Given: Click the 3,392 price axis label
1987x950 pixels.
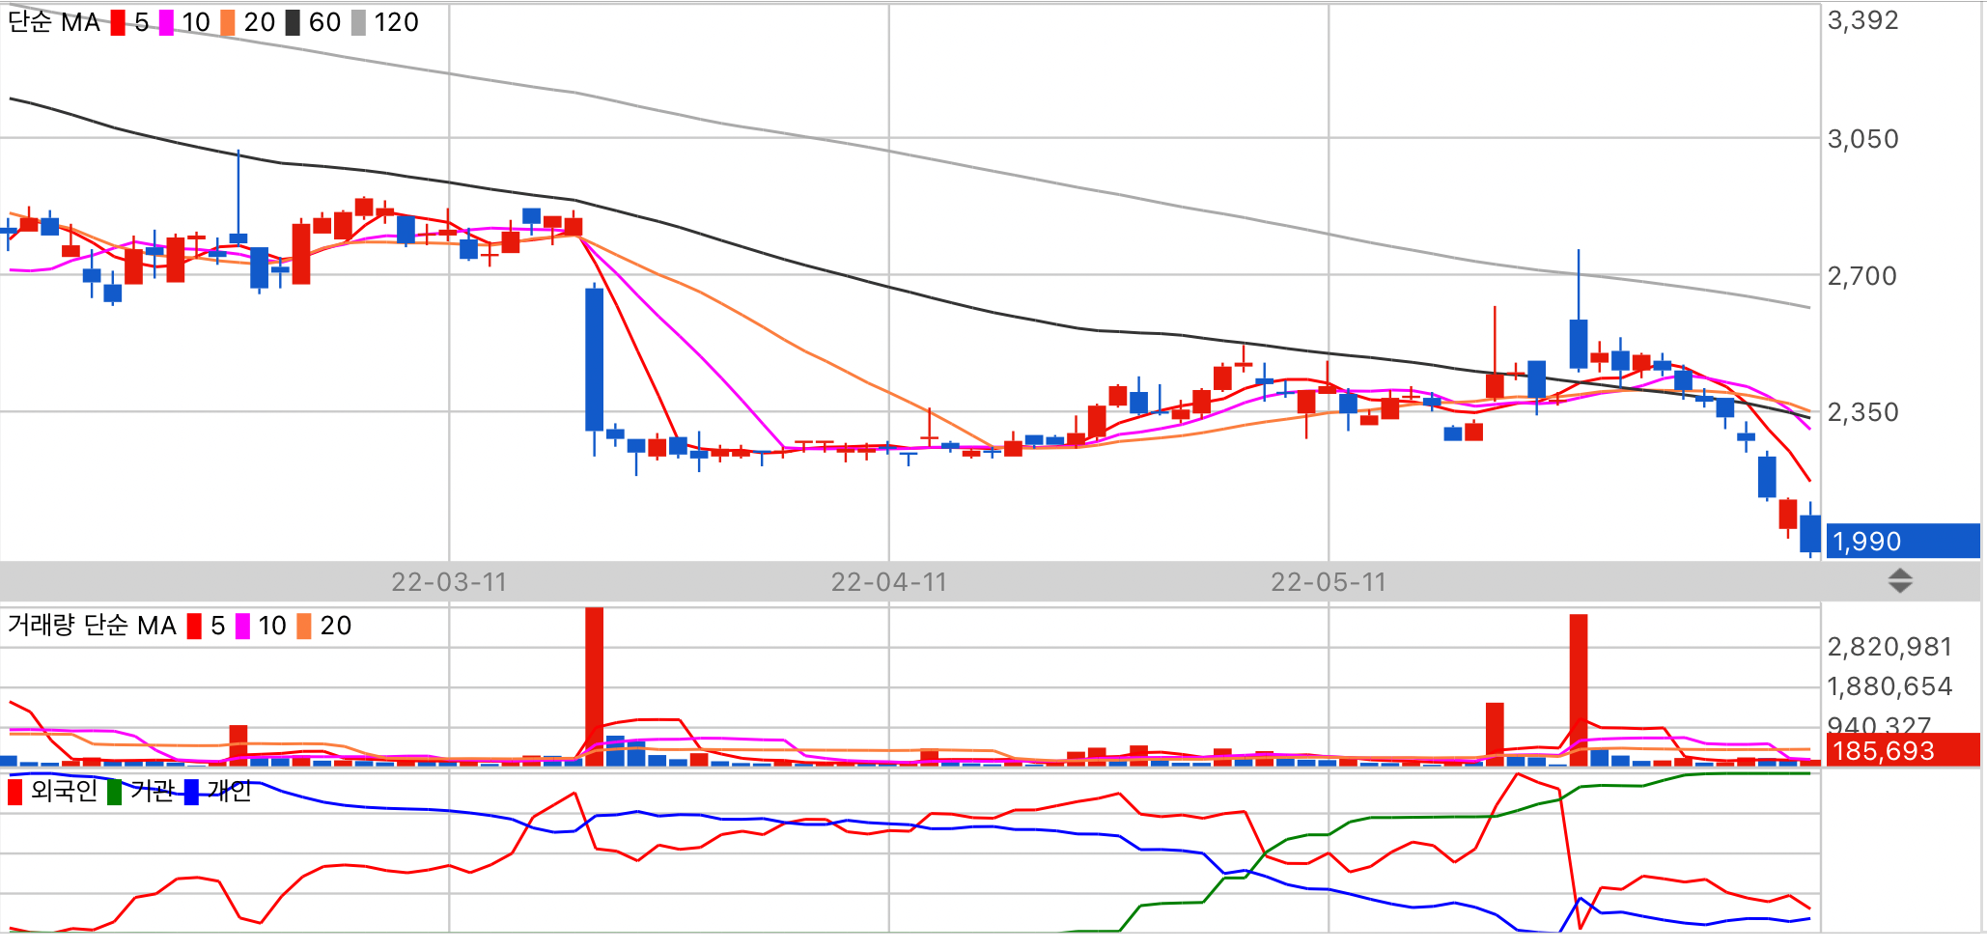Looking at the screenshot, I should click(x=1862, y=20).
